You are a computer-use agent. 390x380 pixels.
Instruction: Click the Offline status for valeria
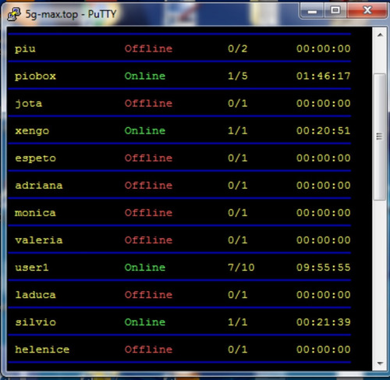148,240
